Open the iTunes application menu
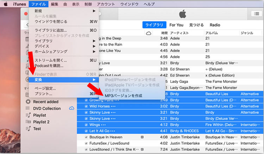The image size is (264, 154). (x=19, y=4)
